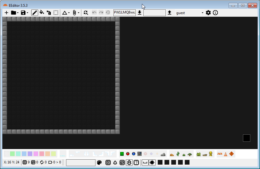Save the world with the floppy disk icon
The height and width of the screenshot is (169, 260).
pos(23,13)
